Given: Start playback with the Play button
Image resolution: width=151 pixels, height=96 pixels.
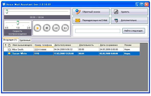Looking at the screenshot, I should (37, 28).
